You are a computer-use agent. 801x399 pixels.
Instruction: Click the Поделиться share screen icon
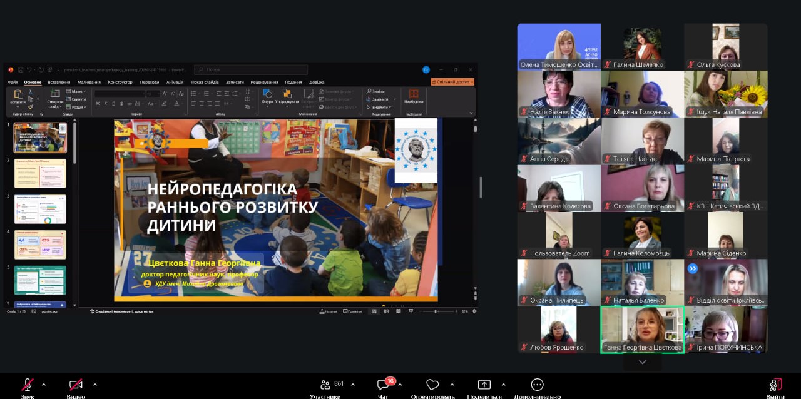pos(484,385)
